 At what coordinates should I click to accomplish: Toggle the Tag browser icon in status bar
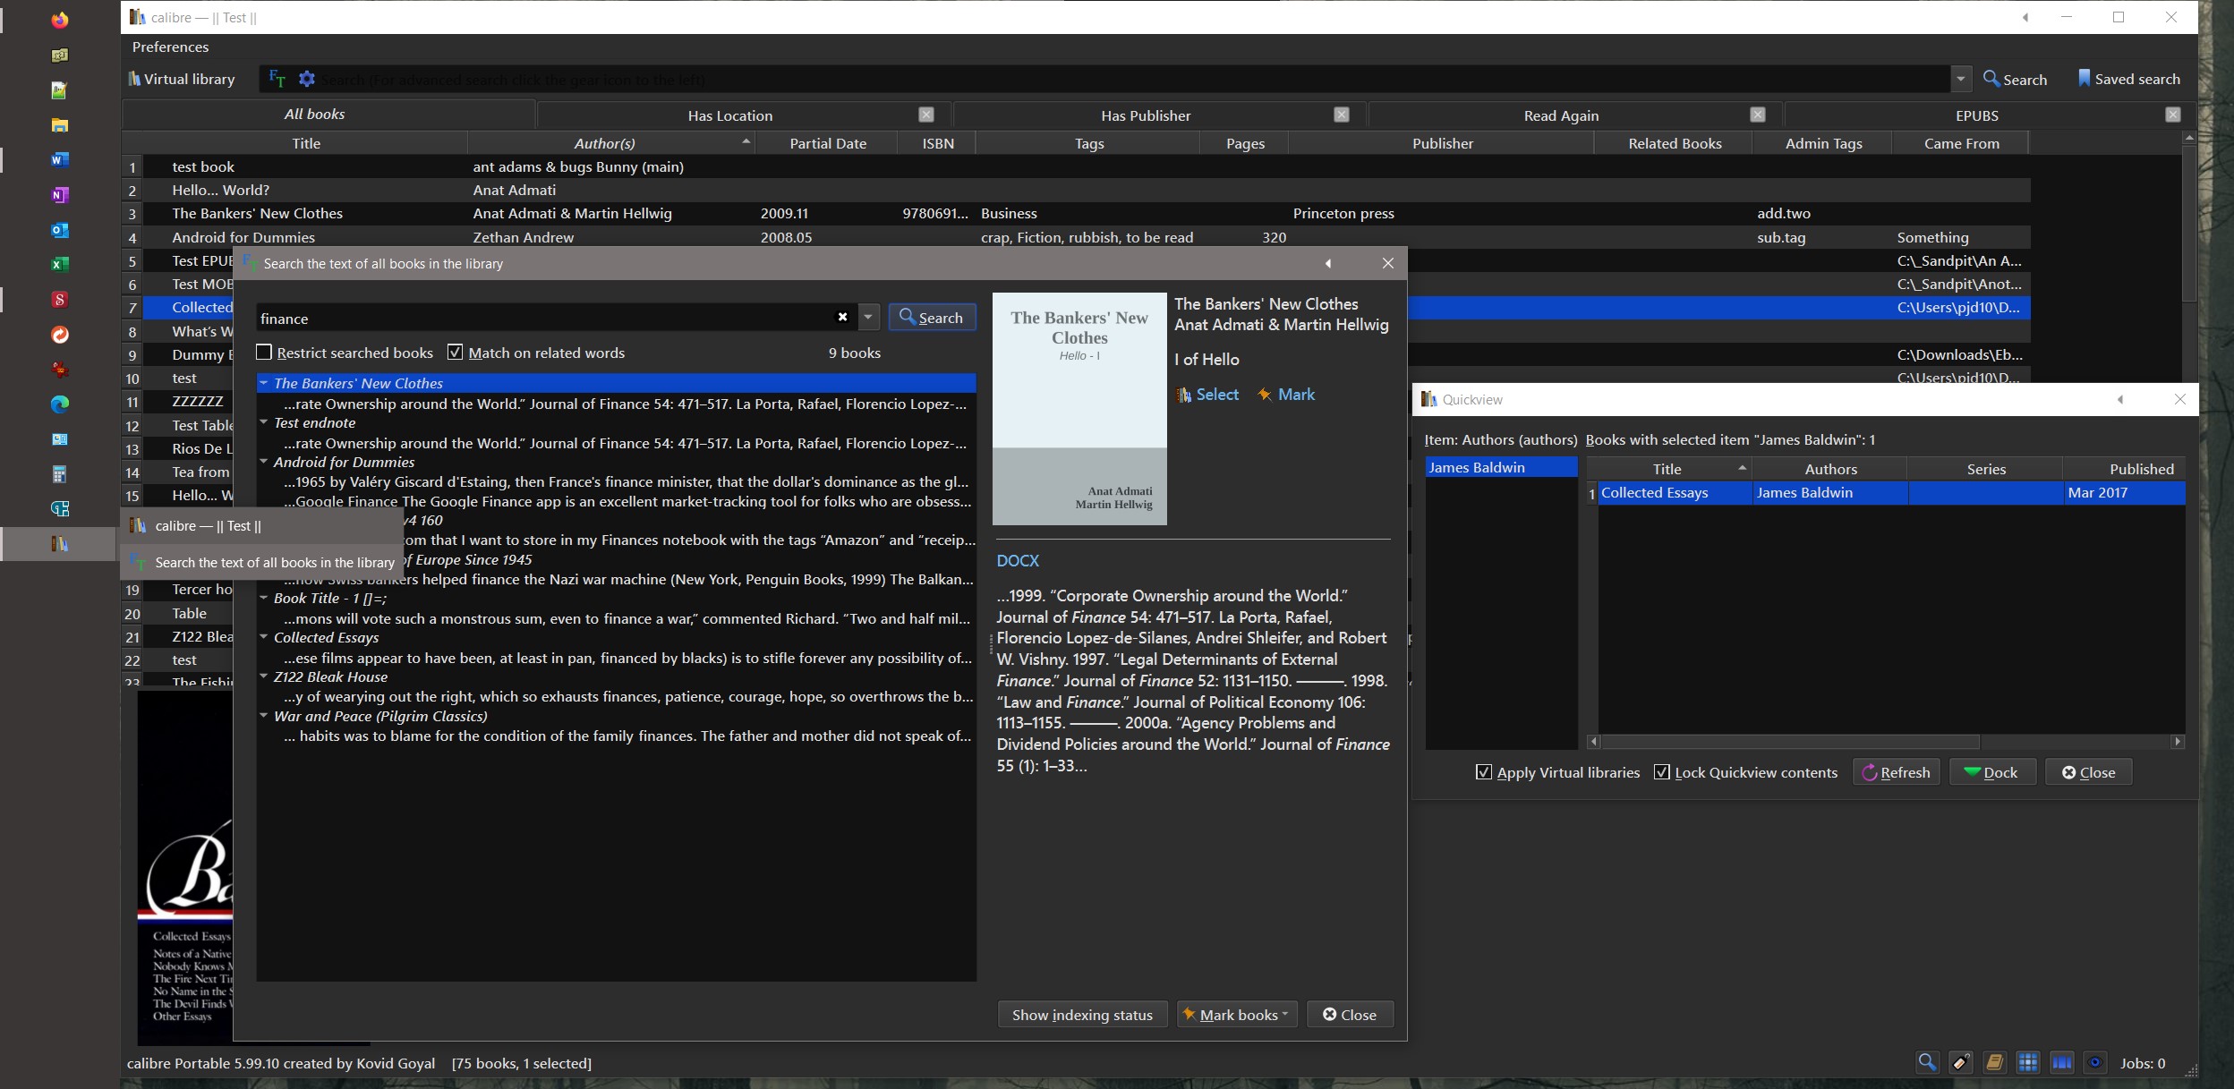tap(1960, 1062)
